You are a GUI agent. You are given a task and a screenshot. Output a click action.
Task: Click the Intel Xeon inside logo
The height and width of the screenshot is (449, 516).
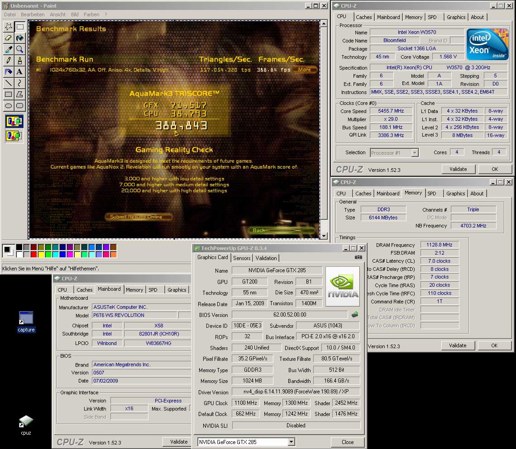487,44
